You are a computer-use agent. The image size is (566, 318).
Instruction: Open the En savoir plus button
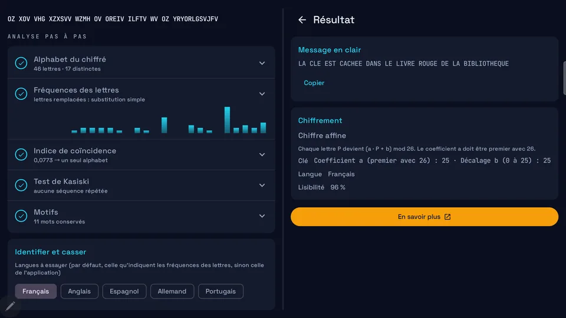pyautogui.click(x=424, y=217)
